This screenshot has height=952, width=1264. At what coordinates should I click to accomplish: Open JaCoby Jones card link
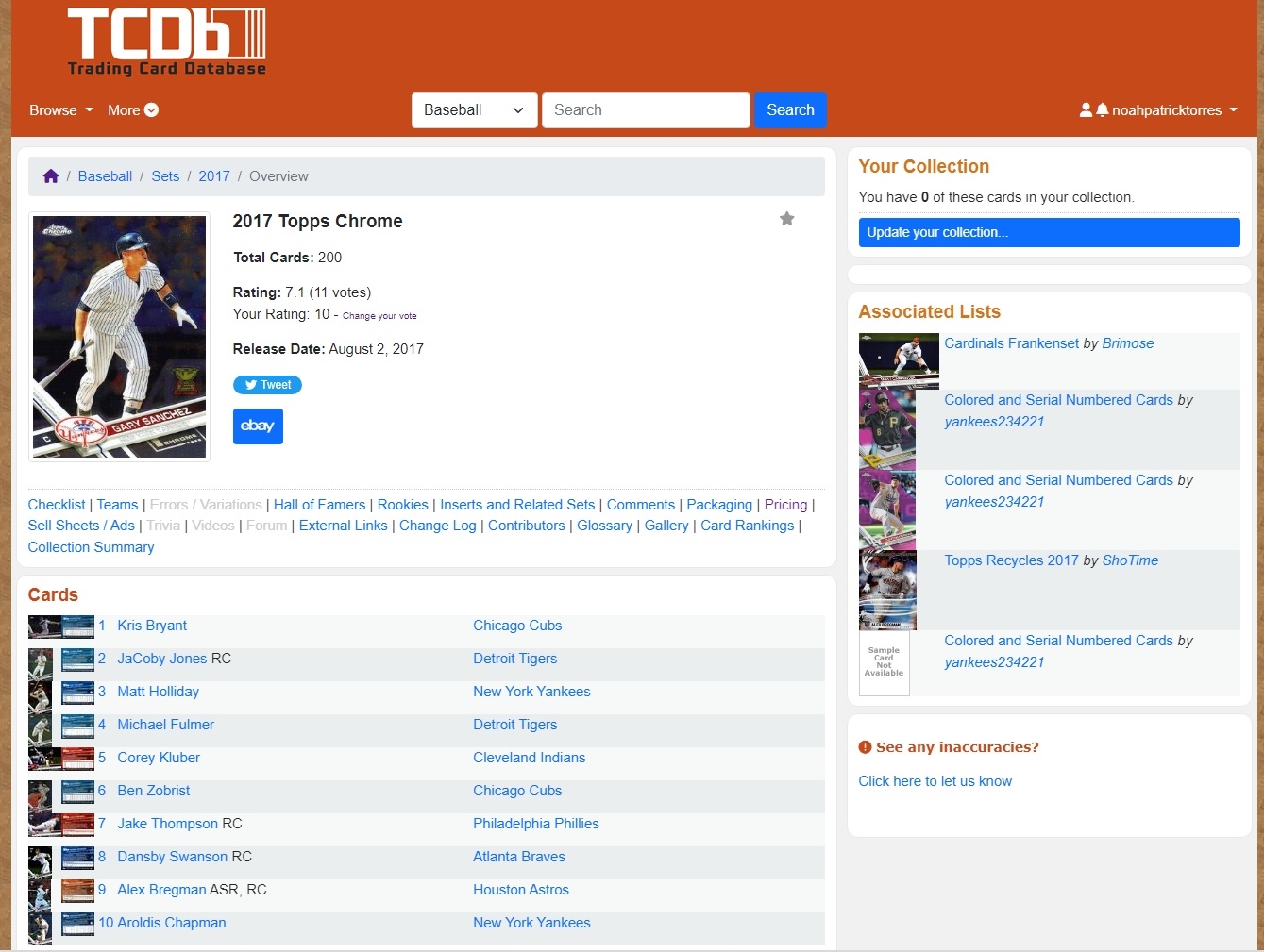pyautogui.click(x=162, y=659)
